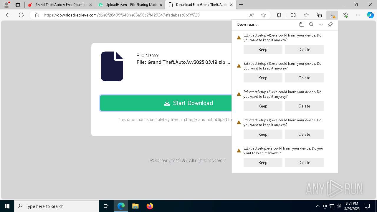Open the volume control icon
Image resolution: width=377 pixels, height=212 pixels.
(339, 206)
